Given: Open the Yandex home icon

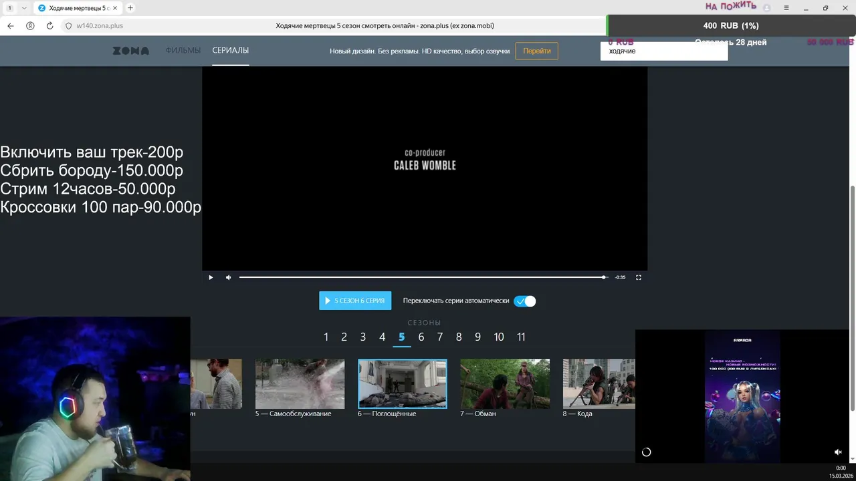Looking at the screenshot, I should (x=30, y=26).
